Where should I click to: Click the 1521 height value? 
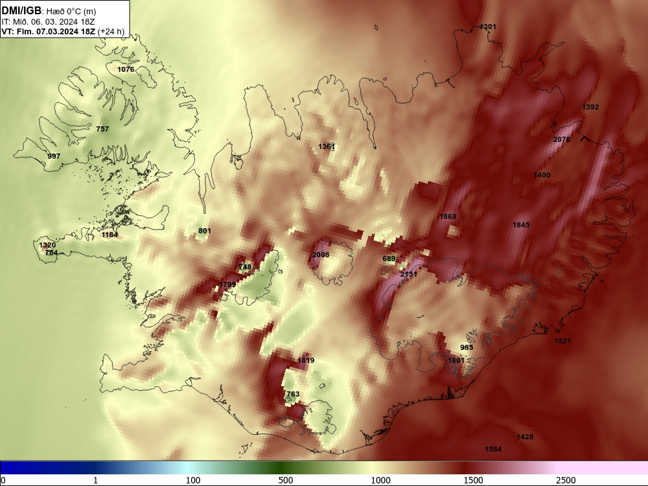pyautogui.click(x=562, y=341)
